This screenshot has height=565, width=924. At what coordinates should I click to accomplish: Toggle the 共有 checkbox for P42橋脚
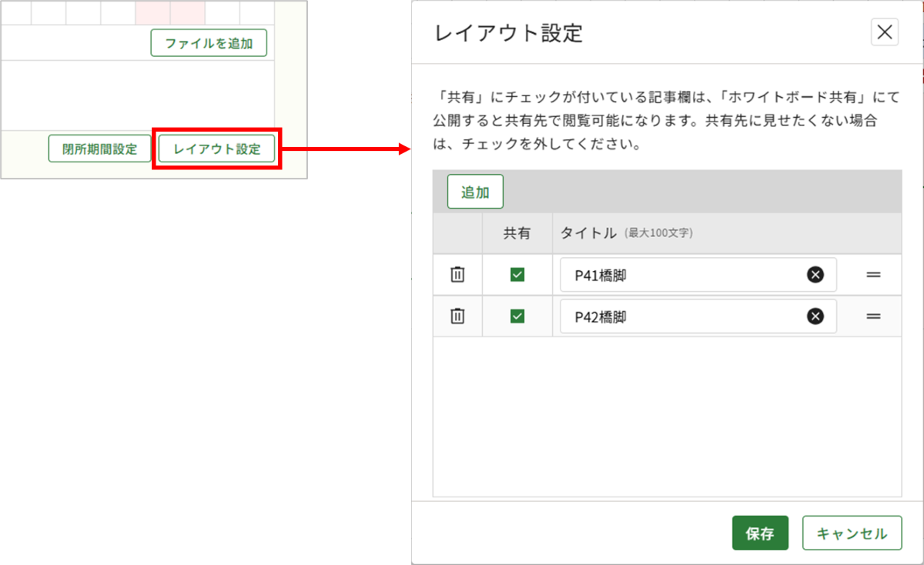[x=517, y=316]
